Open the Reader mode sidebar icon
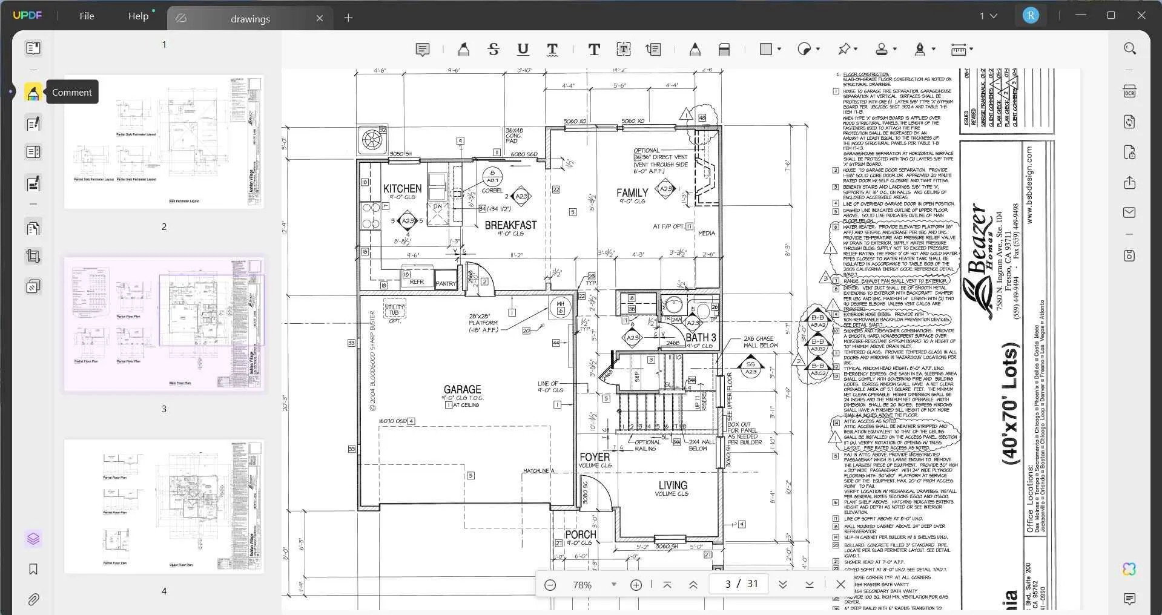This screenshot has height=615, width=1162. click(33, 48)
